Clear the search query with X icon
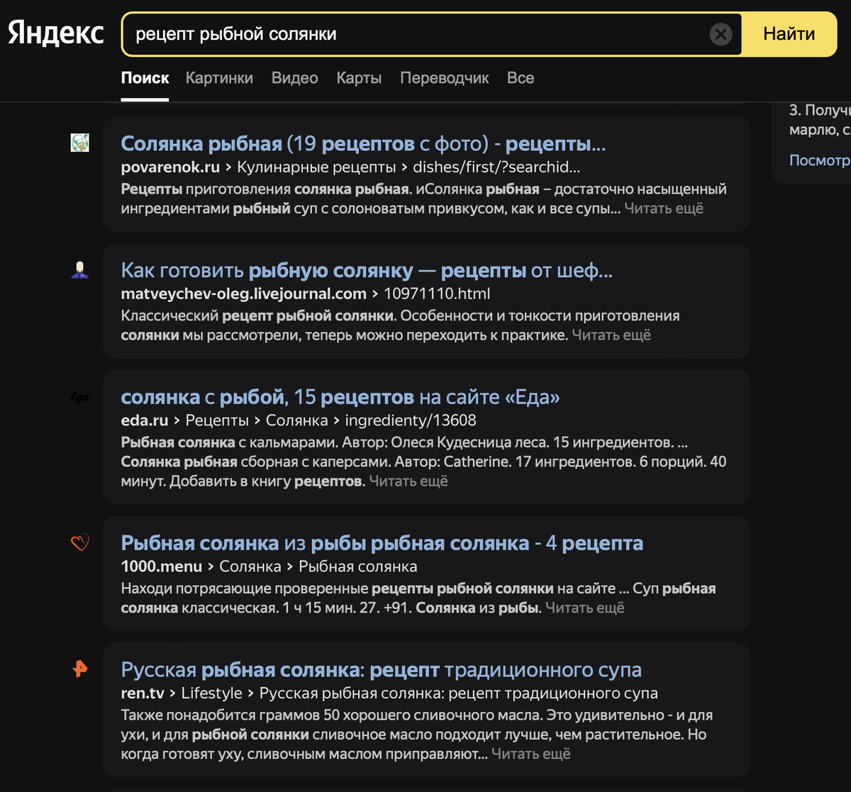Screen dimensions: 851x792 [x=721, y=33]
